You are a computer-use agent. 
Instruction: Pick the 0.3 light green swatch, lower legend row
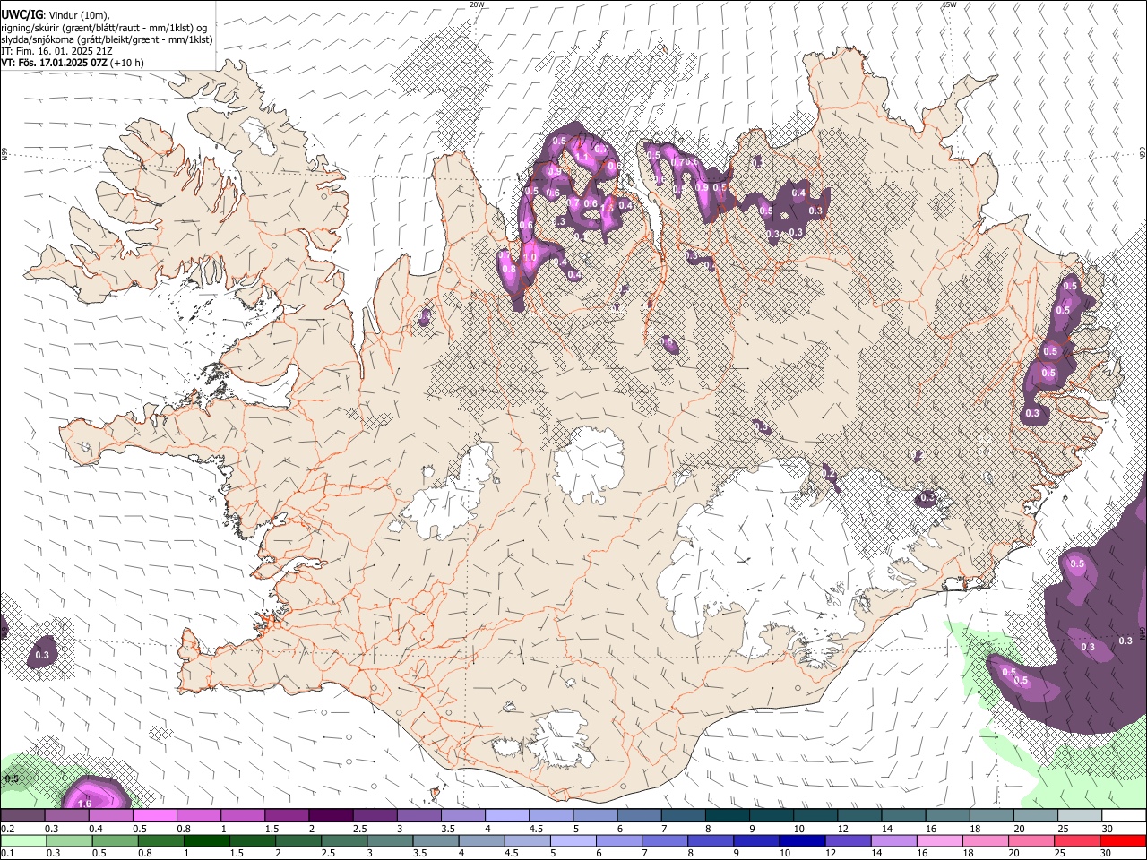coord(69,841)
